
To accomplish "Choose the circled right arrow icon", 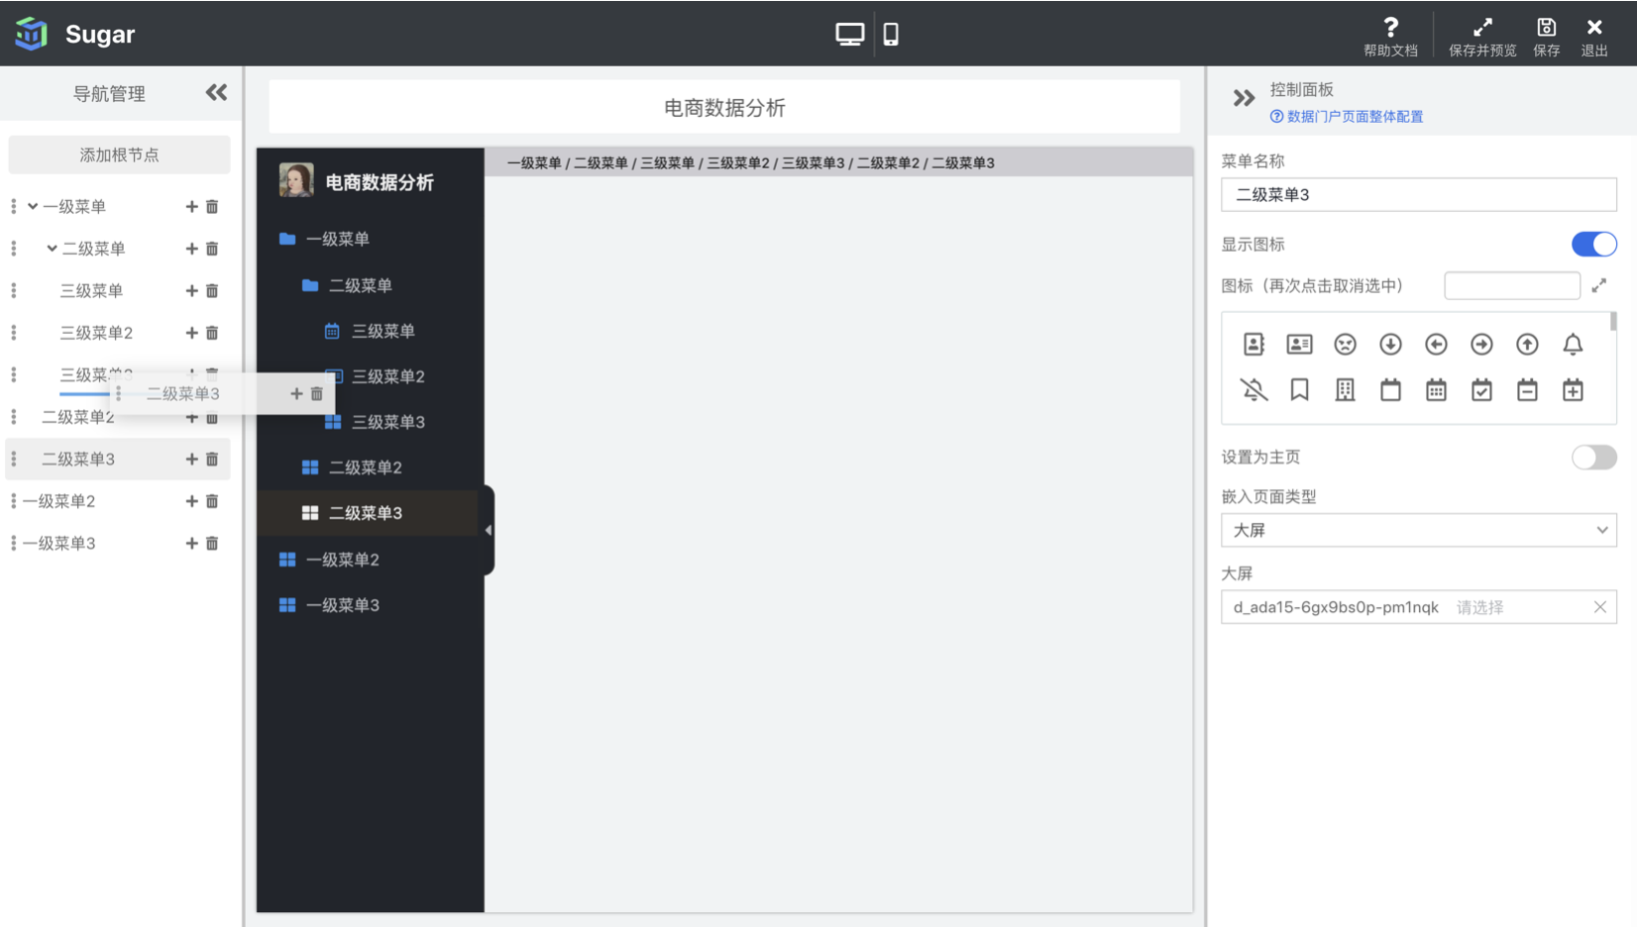I will coord(1481,344).
